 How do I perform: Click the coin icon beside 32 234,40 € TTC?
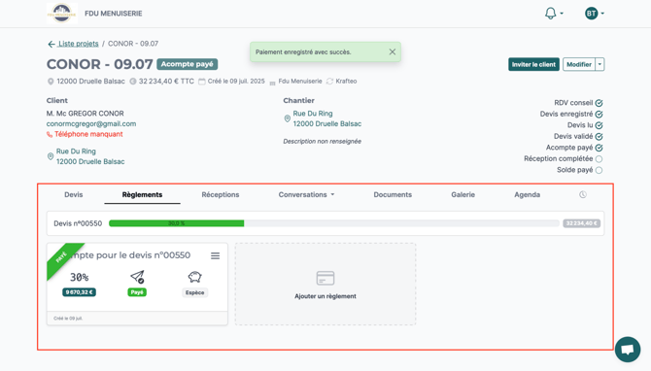click(x=133, y=82)
